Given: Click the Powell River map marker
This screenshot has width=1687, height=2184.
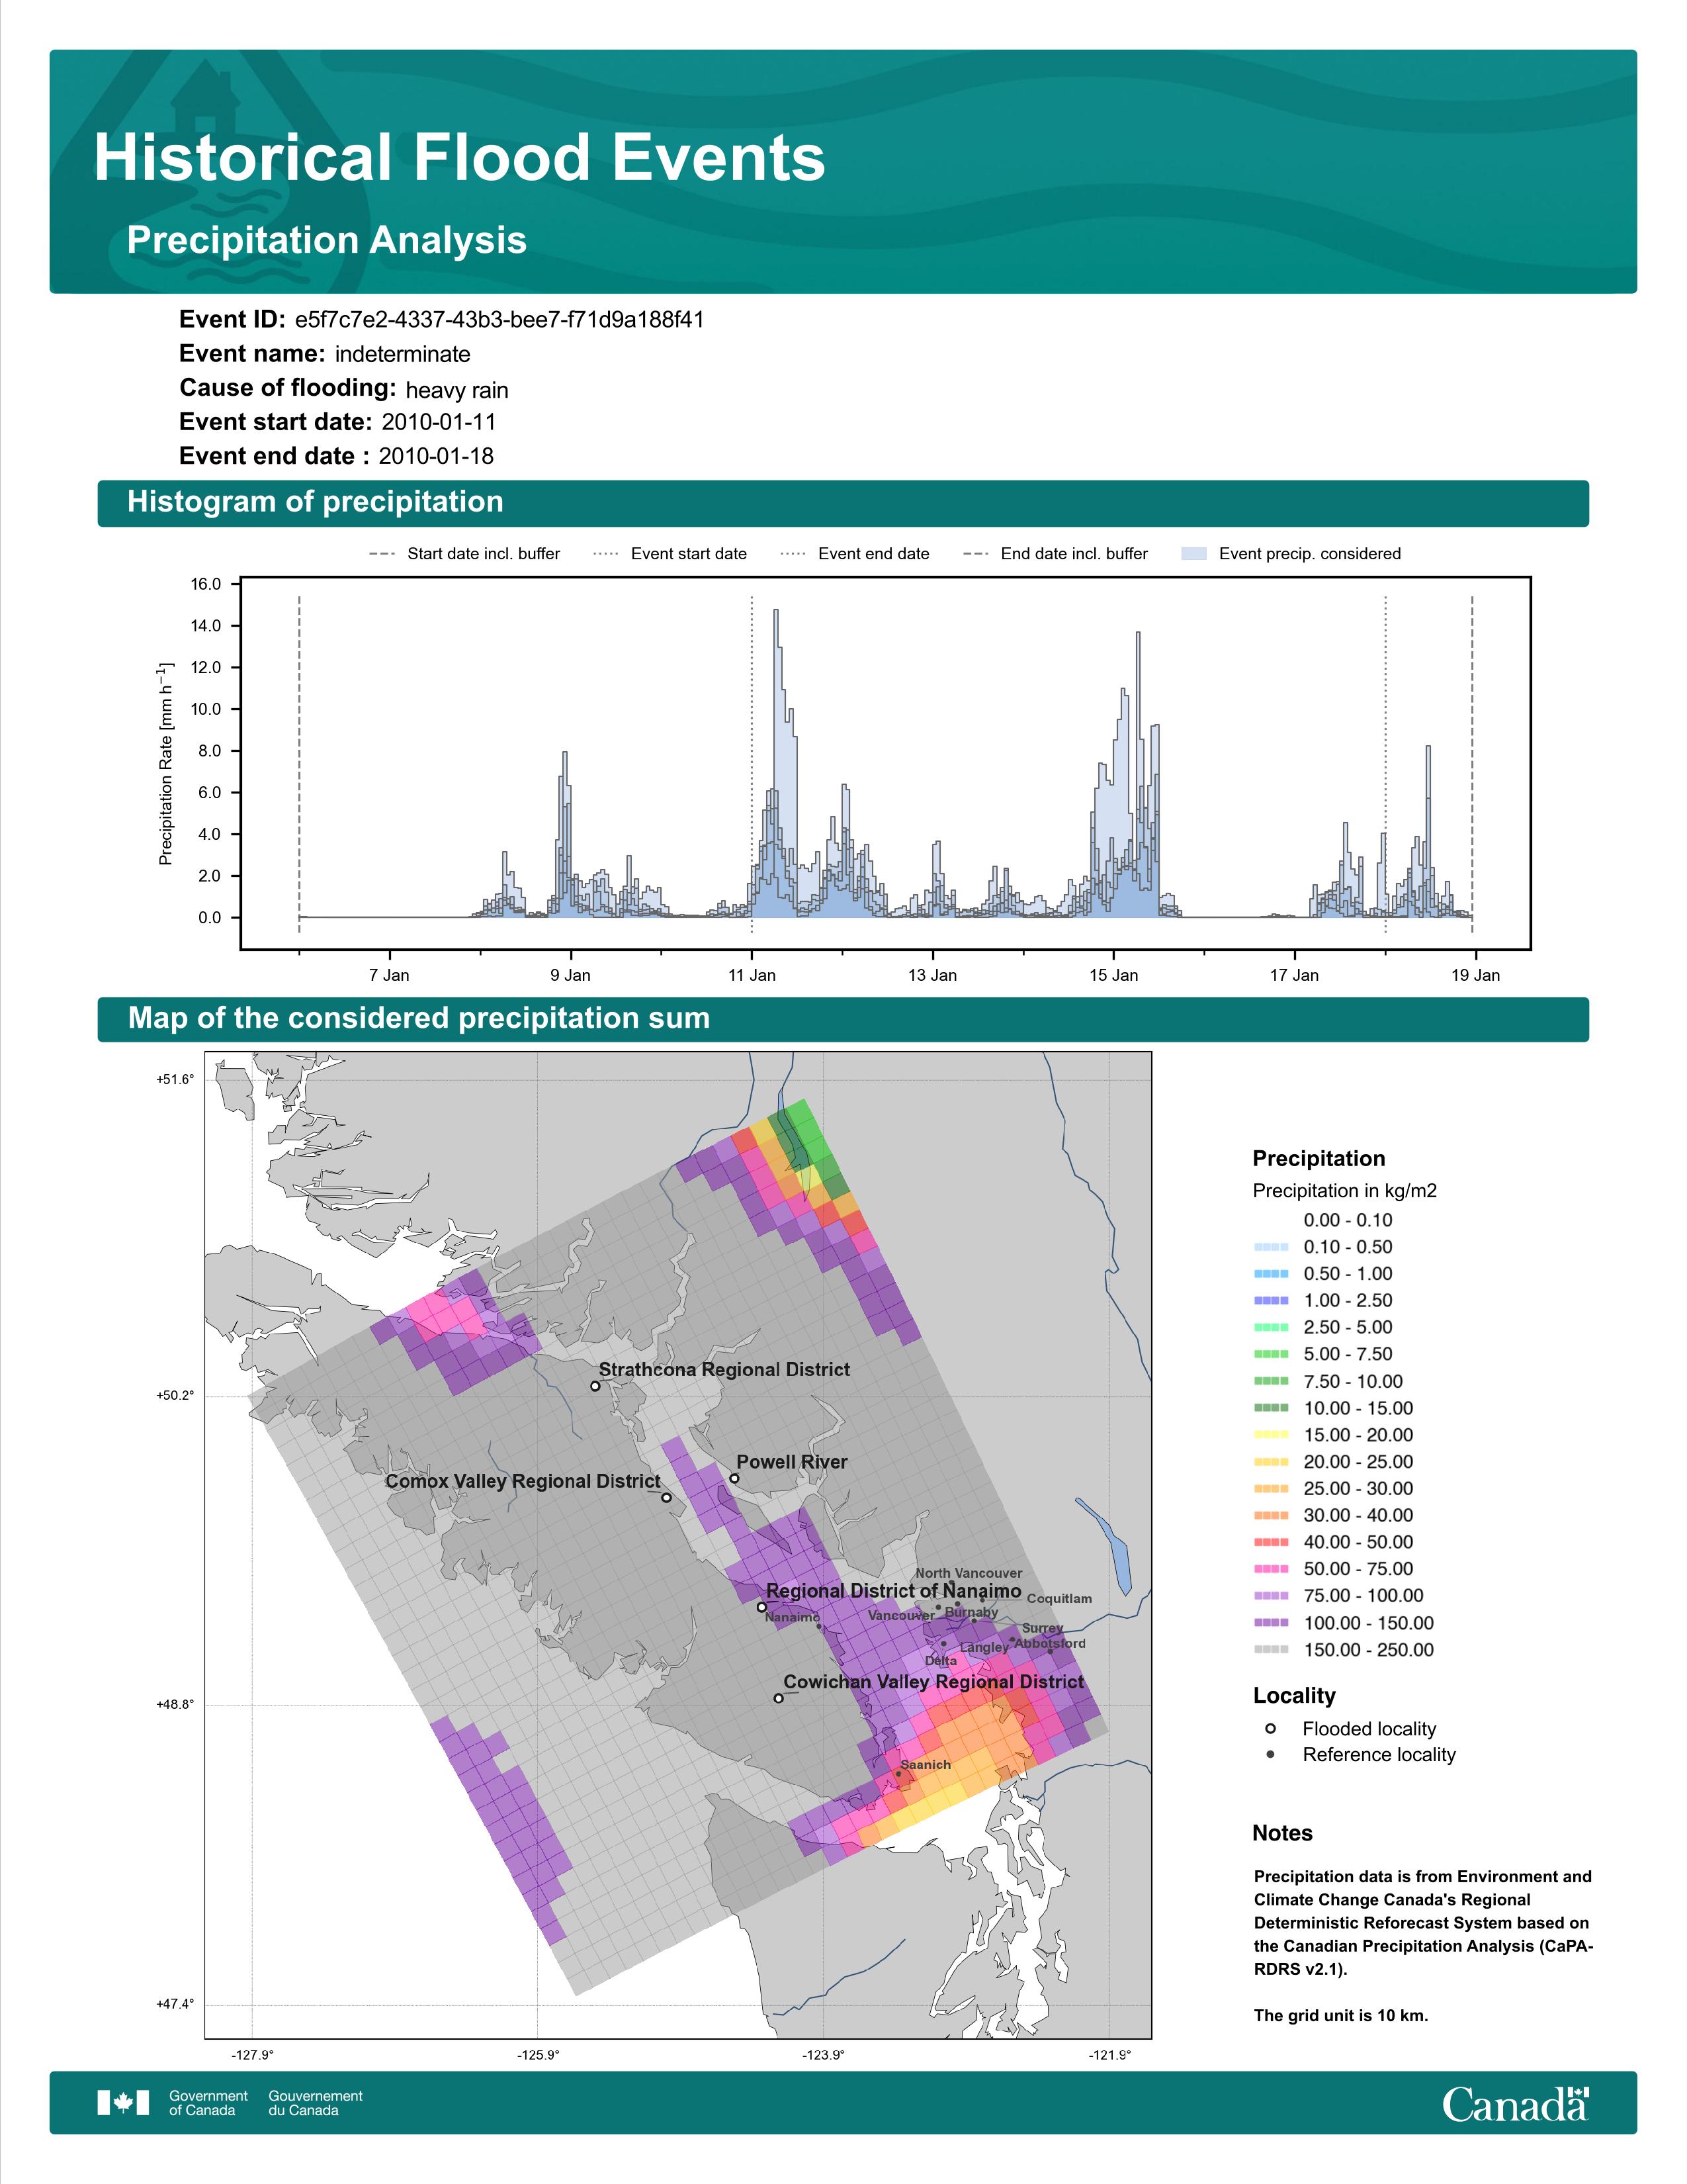Looking at the screenshot, I should tap(734, 1478).
